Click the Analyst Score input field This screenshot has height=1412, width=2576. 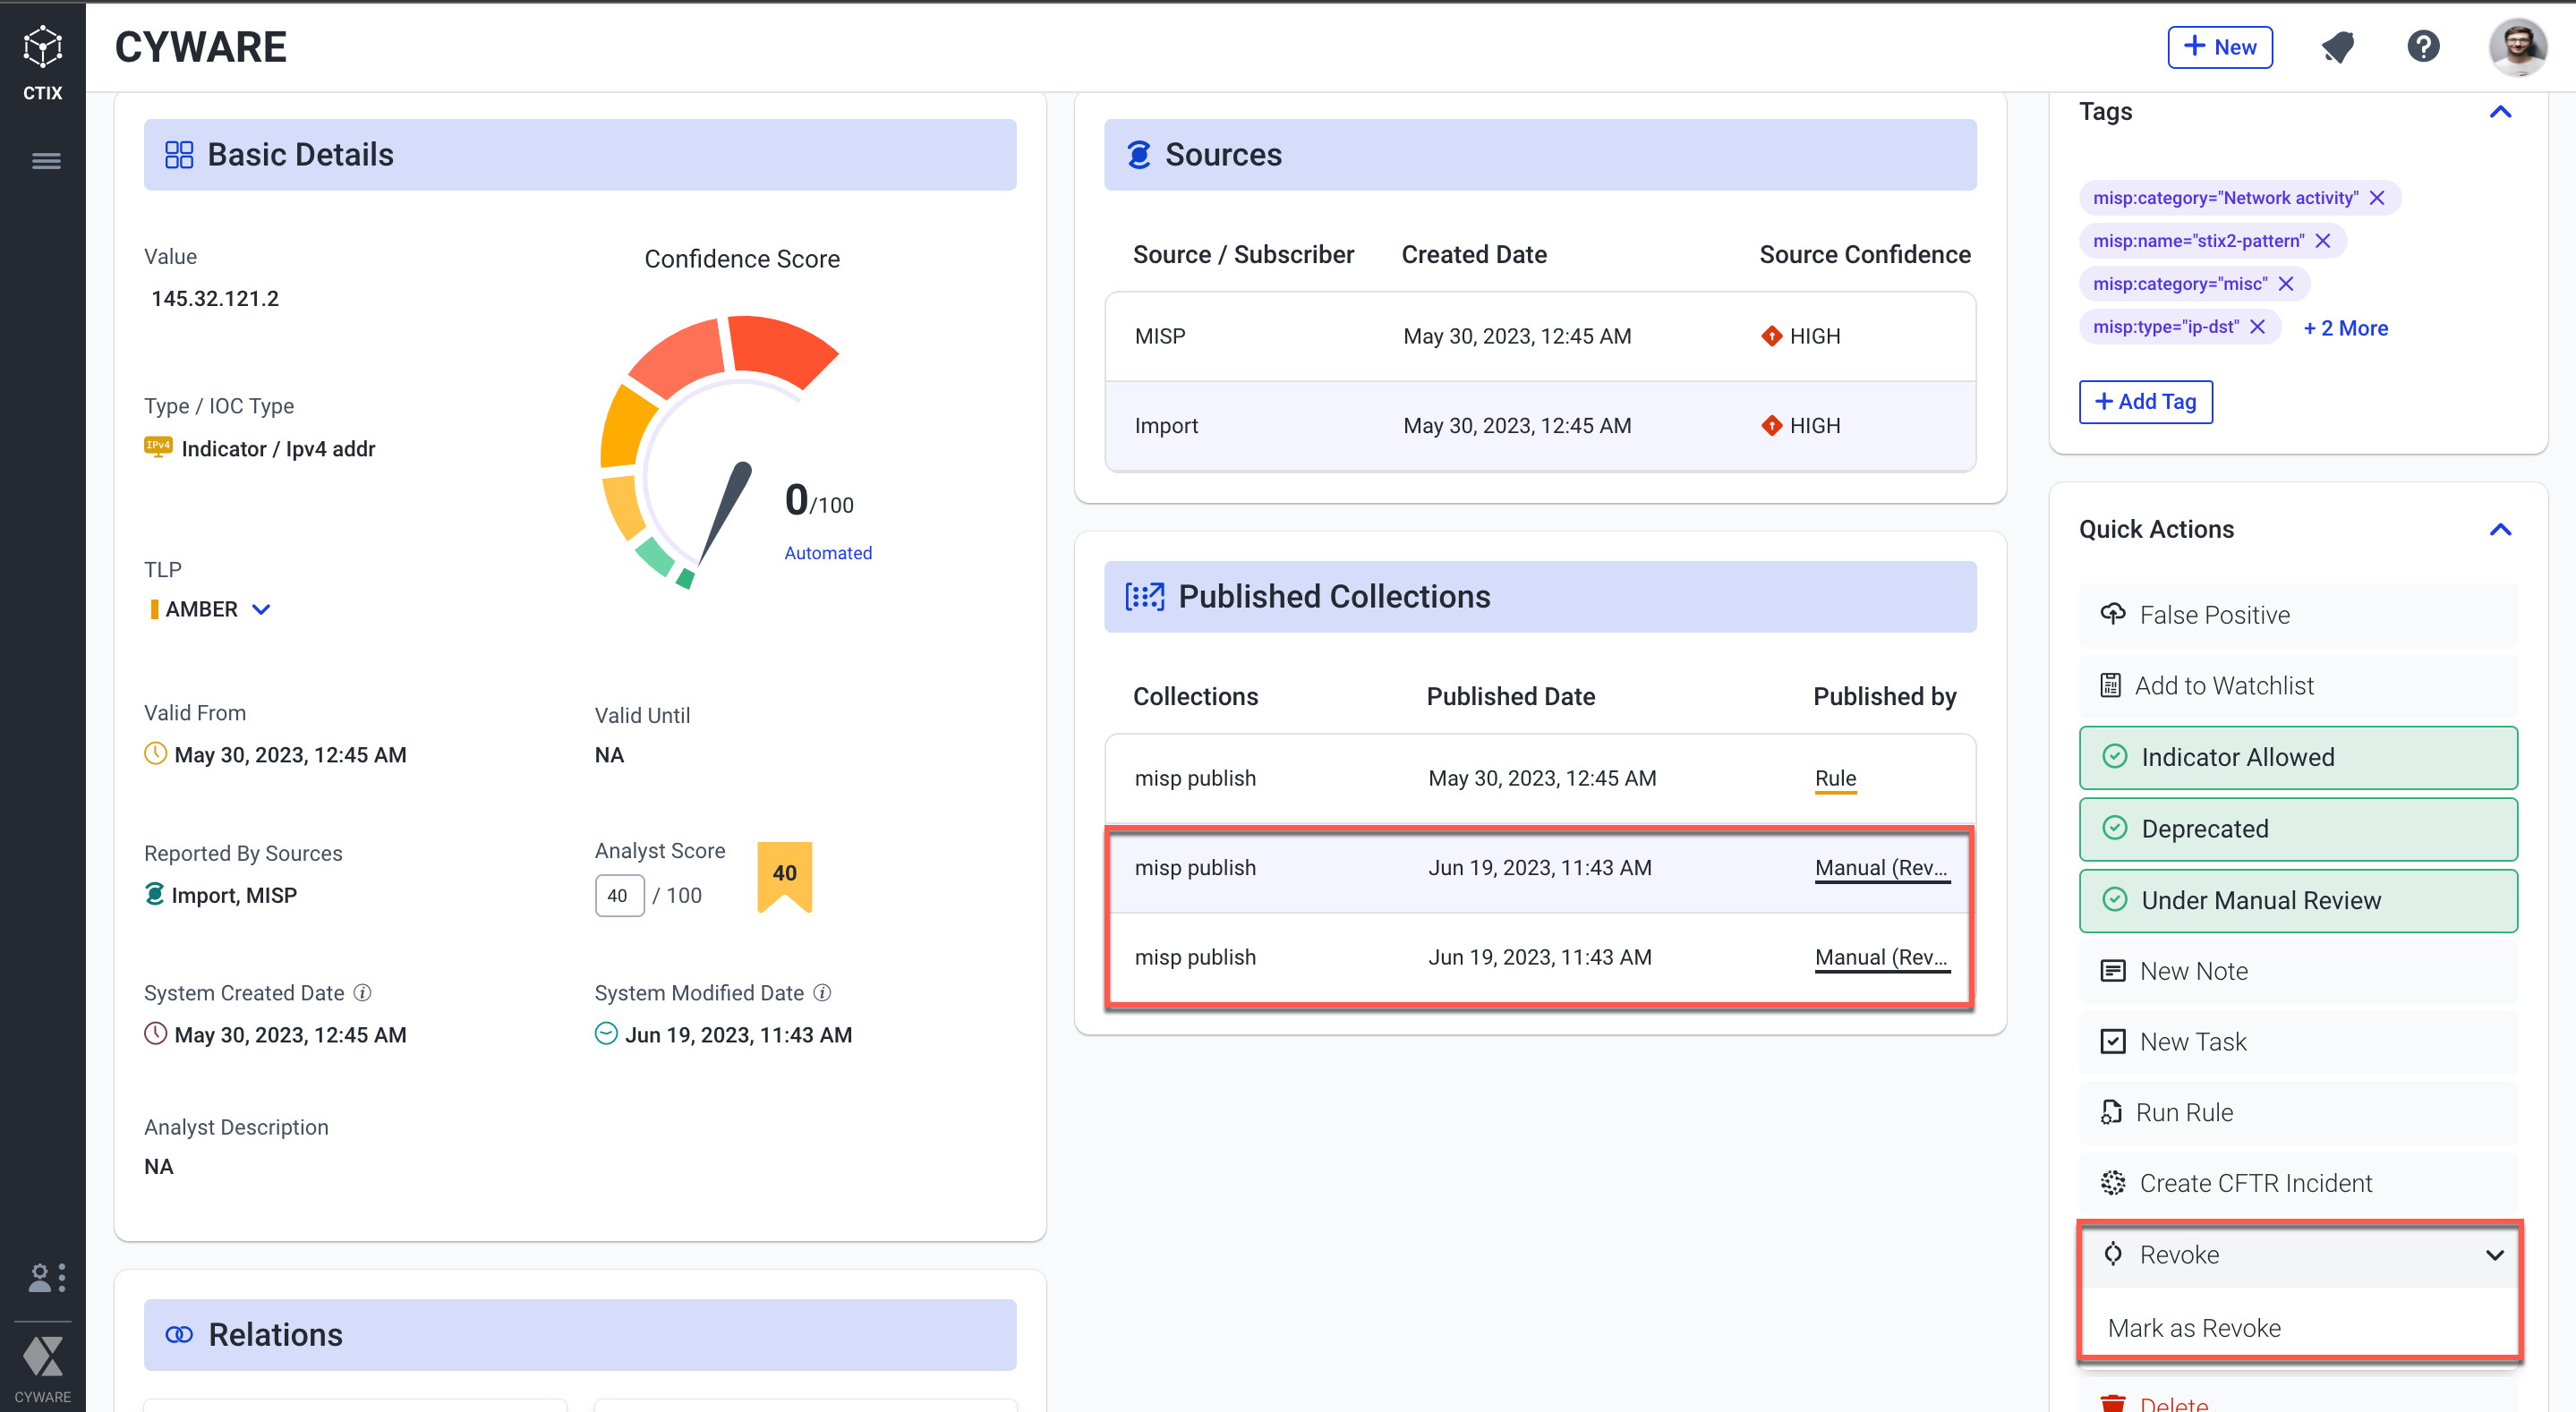pos(619,896)
